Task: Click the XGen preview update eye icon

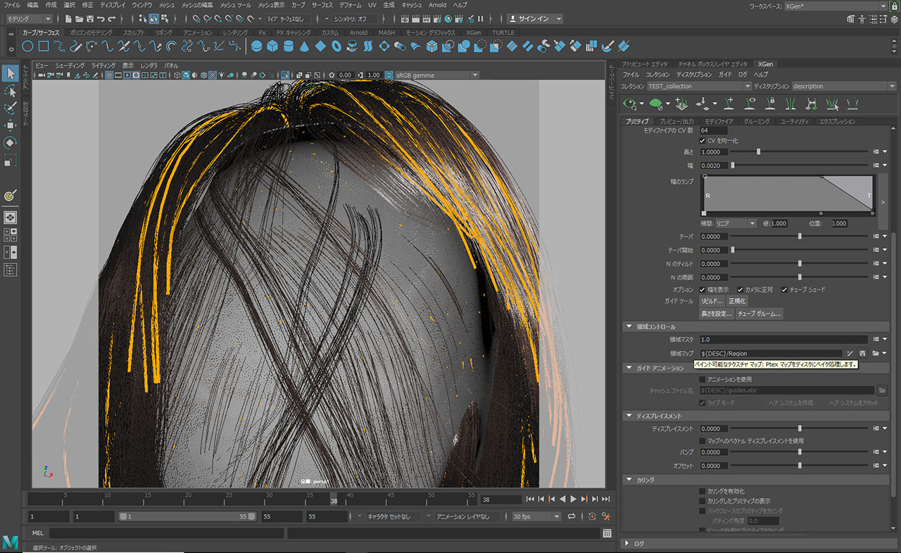Action: point(631,104)
